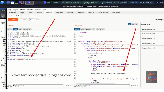Viewport: 164px width, 92px height.
Task: Jump to previous match in response search
Action: 80,86
